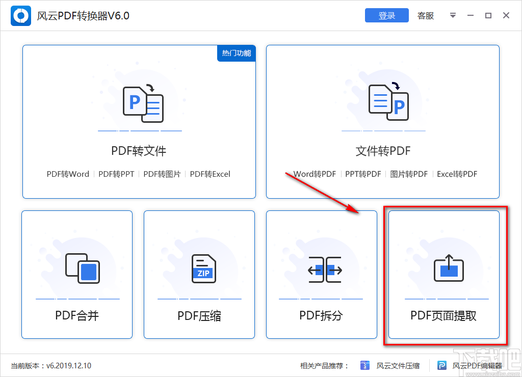The height and width of the screenshot is (377, 522).
Task: Open the PDF转Excel conversion link
Action: [x=210, y=174]
